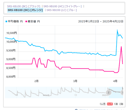This screenshot has width=128, height=110.
Task: Click the highlighted selection window in overview chart
Action: [x=116, y=93]
